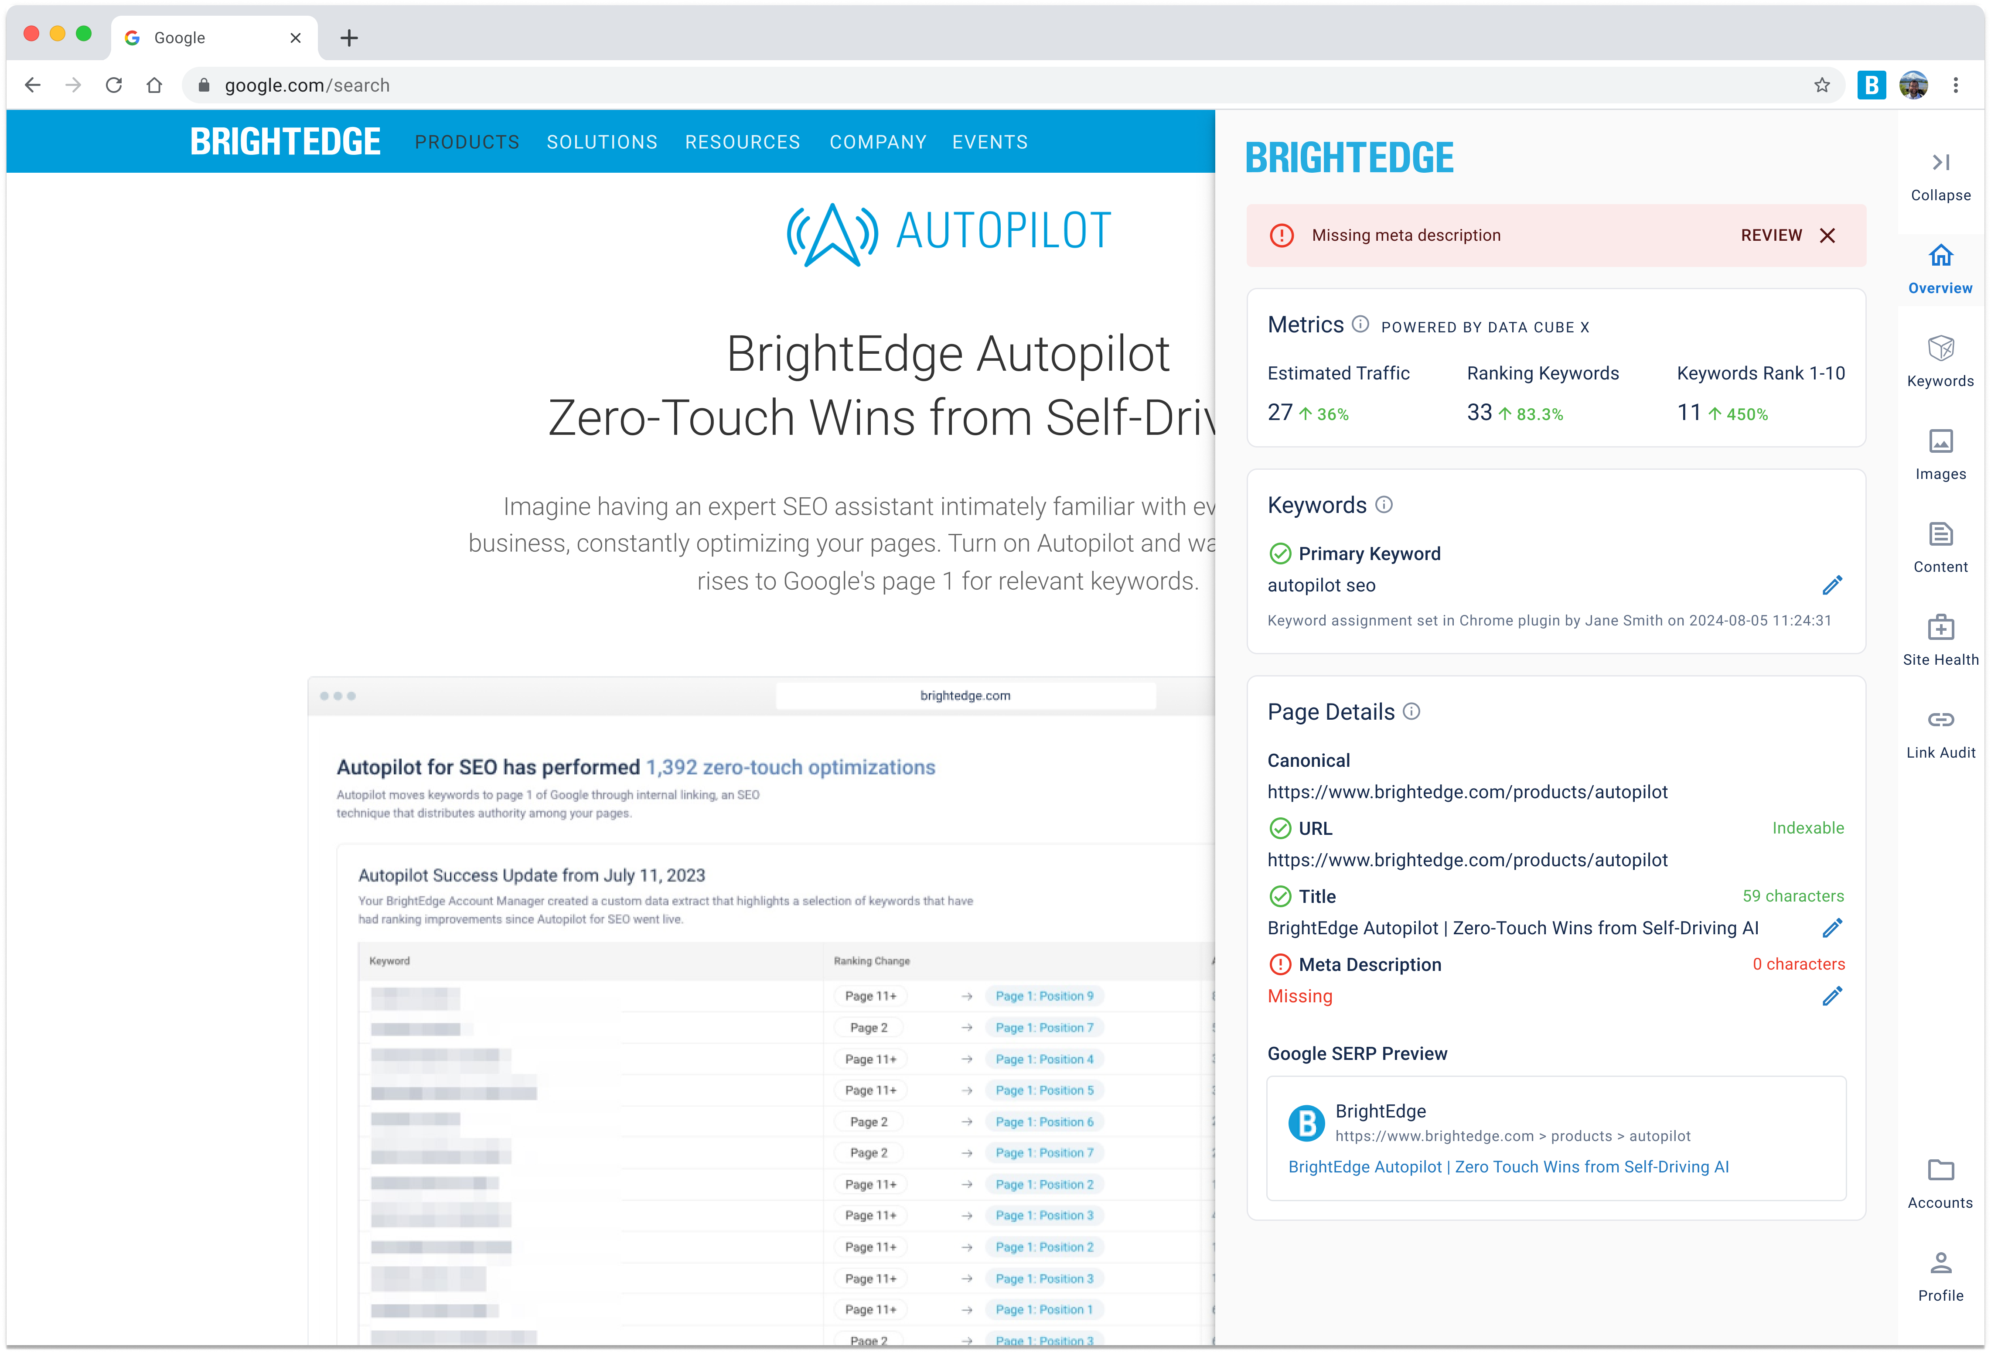The image size is (1991, 1353).
Task: Open the PRODUCTS menu on BrightEdge site
Action: (467, 142)
